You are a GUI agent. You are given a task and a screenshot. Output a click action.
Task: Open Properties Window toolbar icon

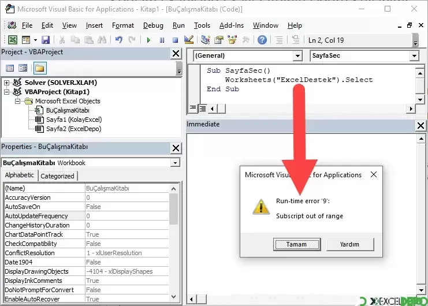219,40
